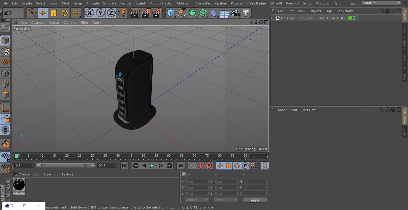This screenshot has height=210, width=408.
Task: Add a Camera object
Action: tap(235, 13)
